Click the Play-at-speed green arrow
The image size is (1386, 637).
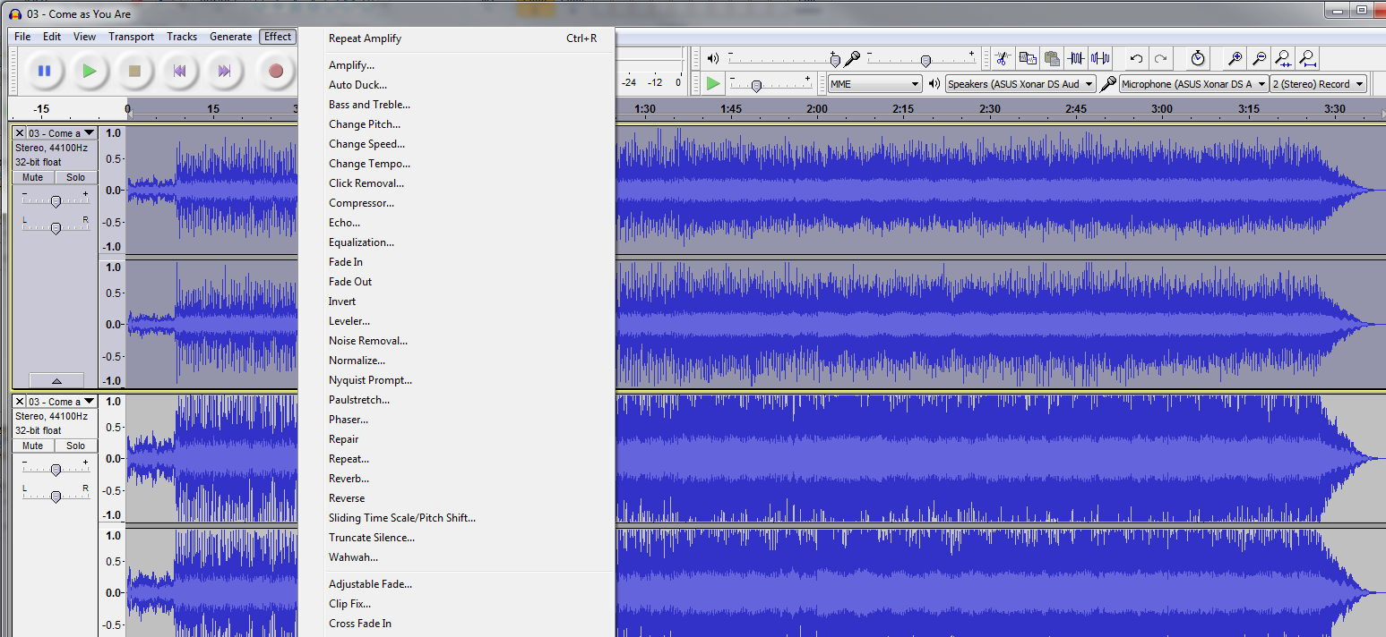point(713,83)
